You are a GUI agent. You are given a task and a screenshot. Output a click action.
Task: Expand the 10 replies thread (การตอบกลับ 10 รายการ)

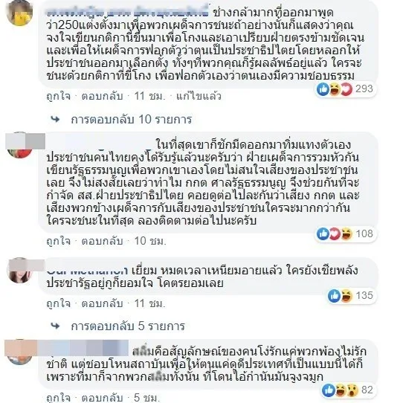point(132,119)
